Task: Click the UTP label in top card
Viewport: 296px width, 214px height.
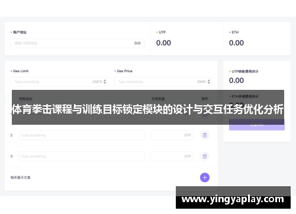Action: 162,32
